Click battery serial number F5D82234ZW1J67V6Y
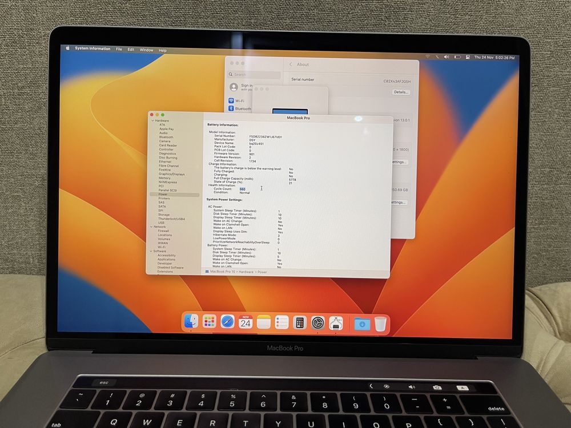571x428 pixels. (x=266, y=137)
